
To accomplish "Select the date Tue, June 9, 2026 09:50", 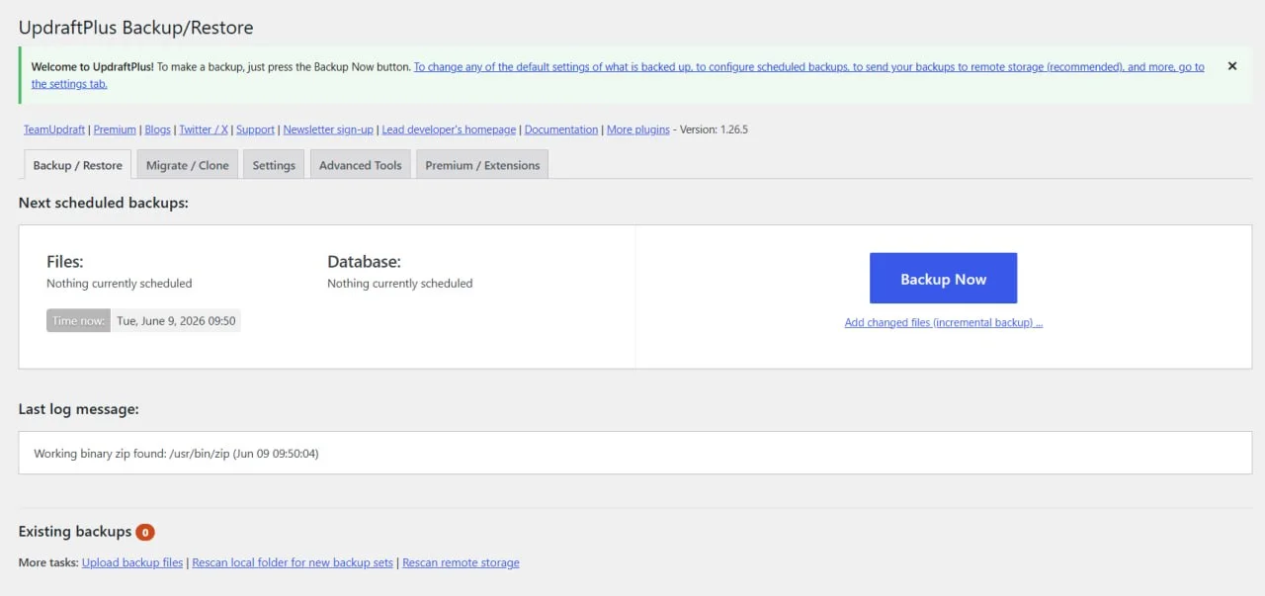I will point(176,321).
